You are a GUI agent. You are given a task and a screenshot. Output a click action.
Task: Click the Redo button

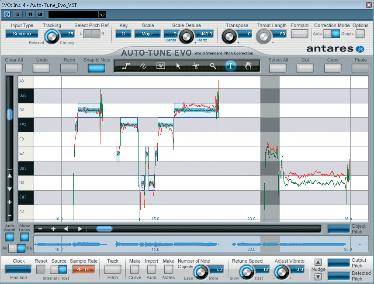pyautogui.click(x=69, y=68)
